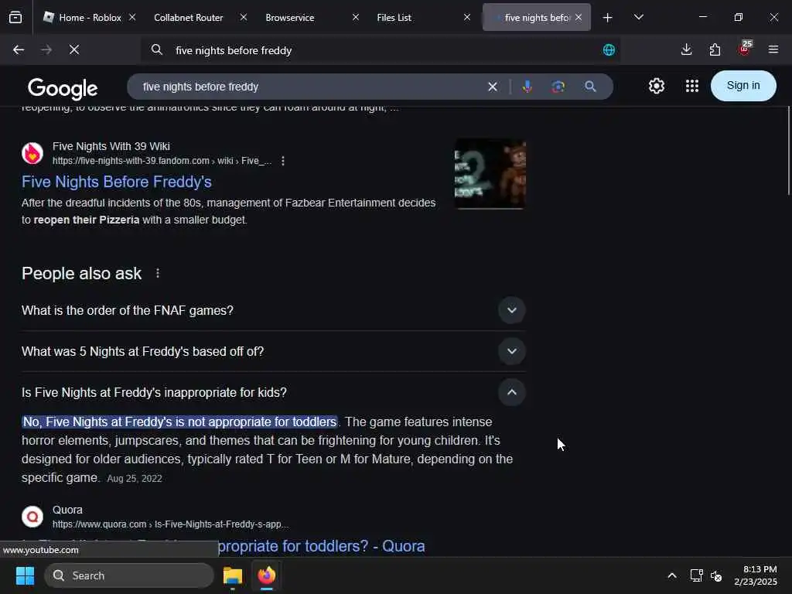Click the Quora favicon icon
Viewport: 792px width, 594px height.
pos(32,517)
